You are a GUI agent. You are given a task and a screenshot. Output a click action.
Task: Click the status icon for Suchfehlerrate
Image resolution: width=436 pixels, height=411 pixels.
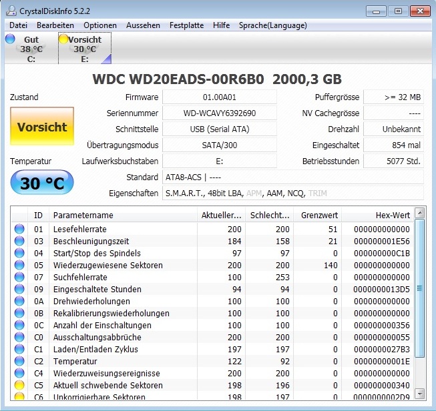(19, 277)
